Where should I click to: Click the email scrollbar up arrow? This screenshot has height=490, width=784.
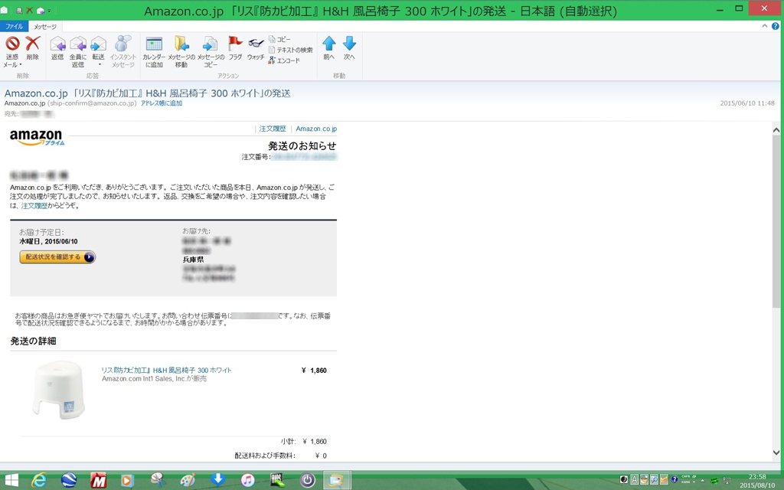pyautogui.click(x=776, y=130)
